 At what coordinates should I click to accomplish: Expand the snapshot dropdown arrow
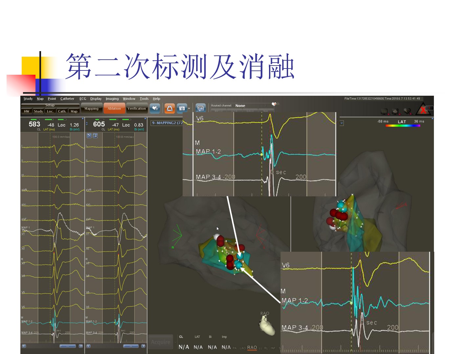pos(189,108)
